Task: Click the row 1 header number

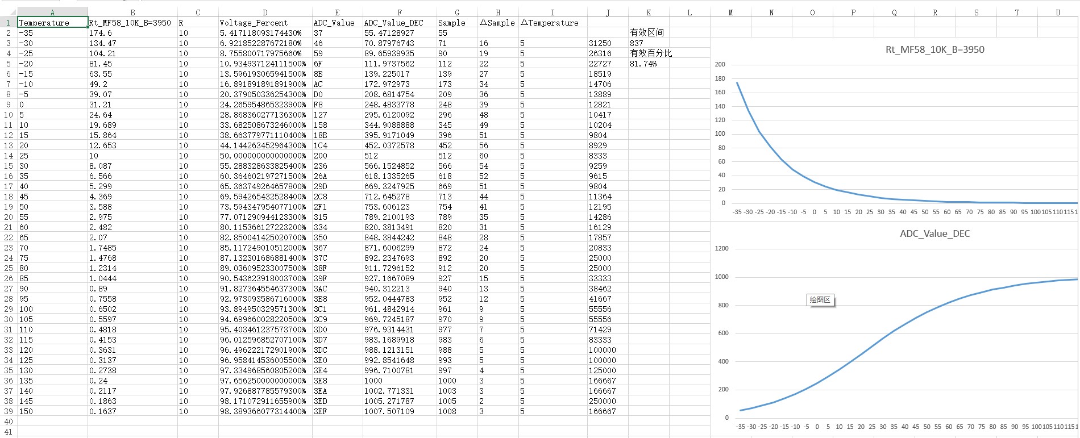Action: (x=9, y=23)
